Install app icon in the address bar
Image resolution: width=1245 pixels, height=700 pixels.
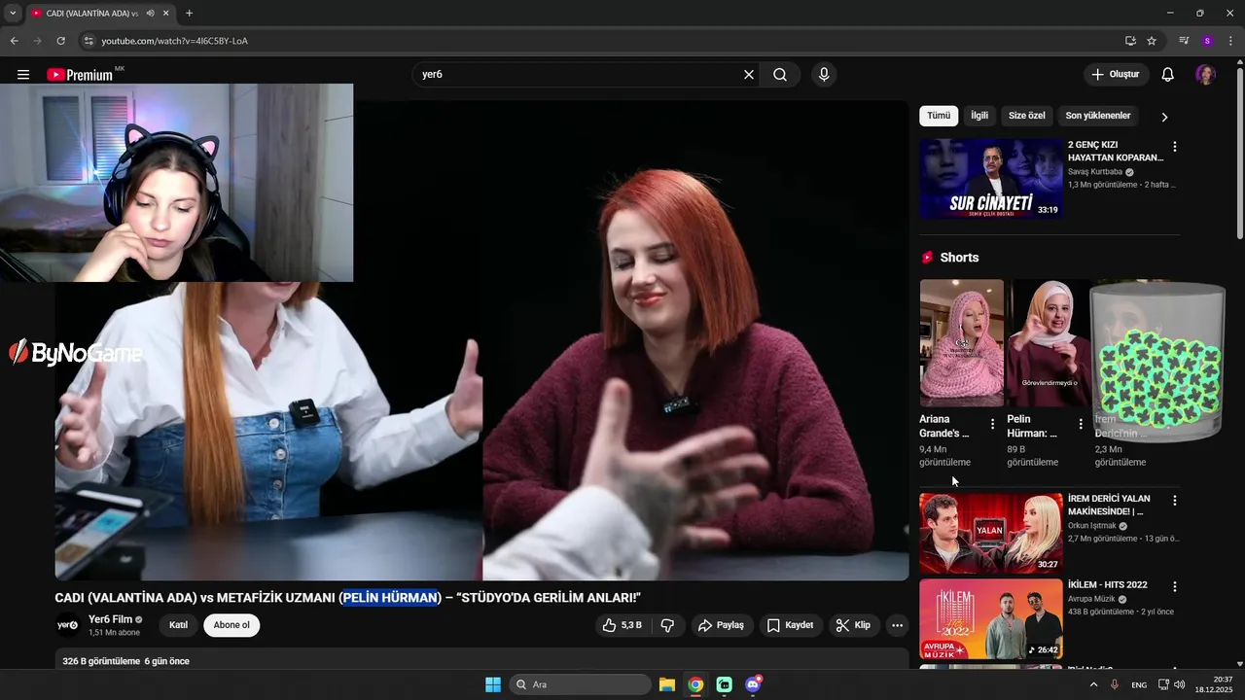point(1130,41)
